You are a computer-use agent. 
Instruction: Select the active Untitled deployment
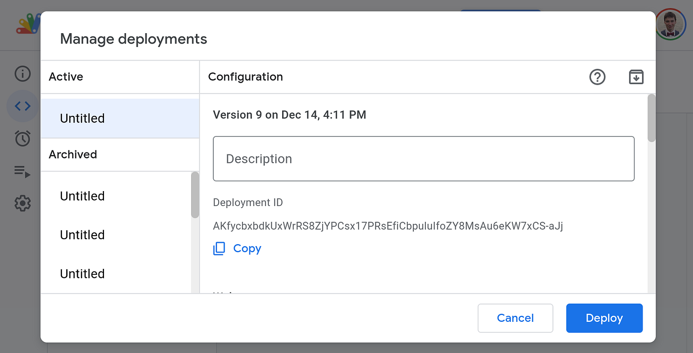[x=120, y=118]
